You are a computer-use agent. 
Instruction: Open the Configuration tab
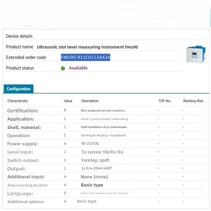[18, 89]
